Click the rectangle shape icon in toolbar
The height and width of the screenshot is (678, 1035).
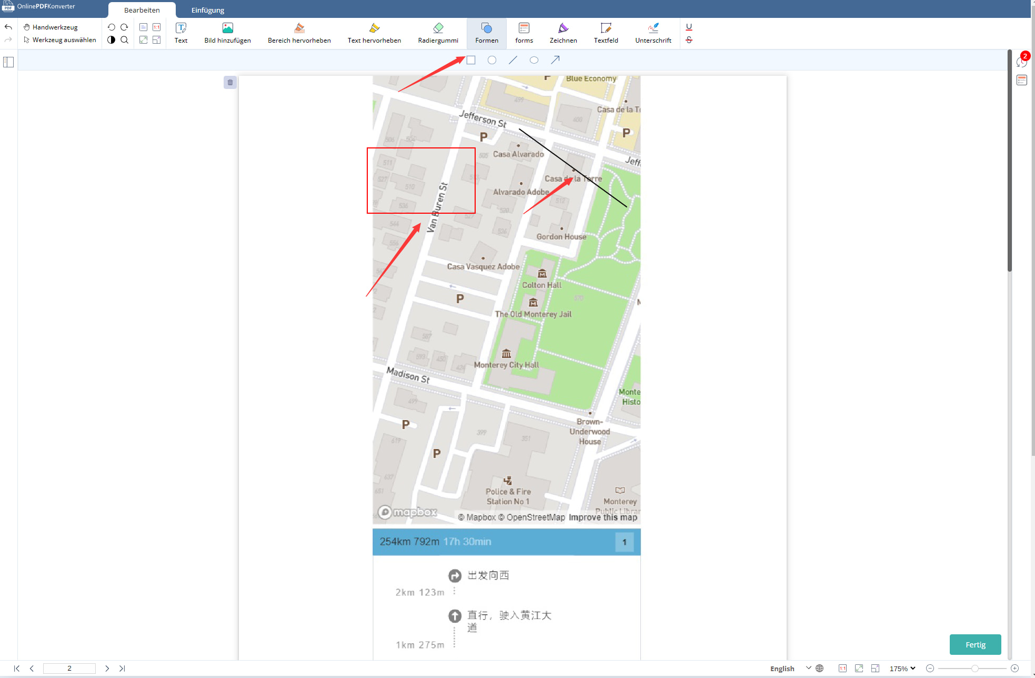(471, 60)
